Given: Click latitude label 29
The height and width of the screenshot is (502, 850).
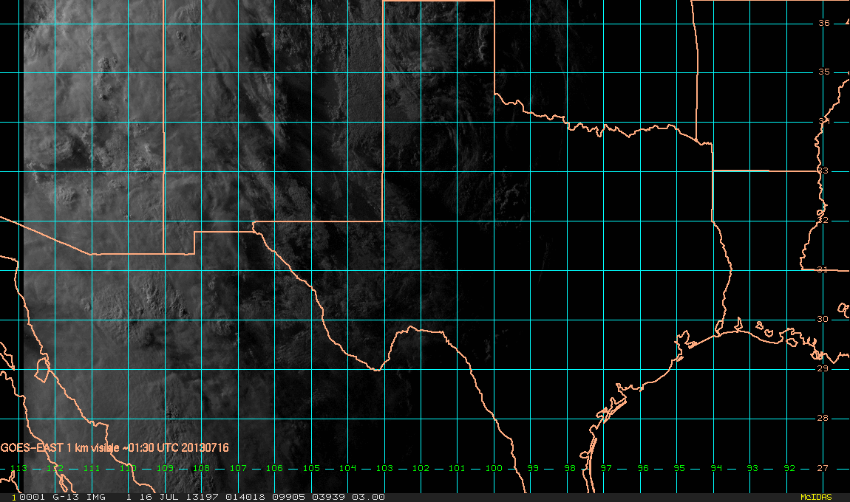Looking at the screenshot, I should pyautogui.click(x=823, y=368).
